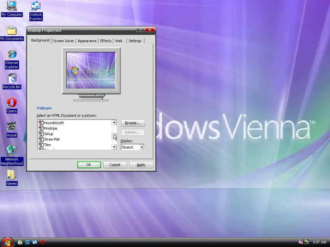
Task: Click the dialog's question mark help button
Action: (x=141, y=30)
